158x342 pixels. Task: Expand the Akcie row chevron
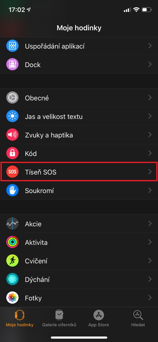coord(150,224)
